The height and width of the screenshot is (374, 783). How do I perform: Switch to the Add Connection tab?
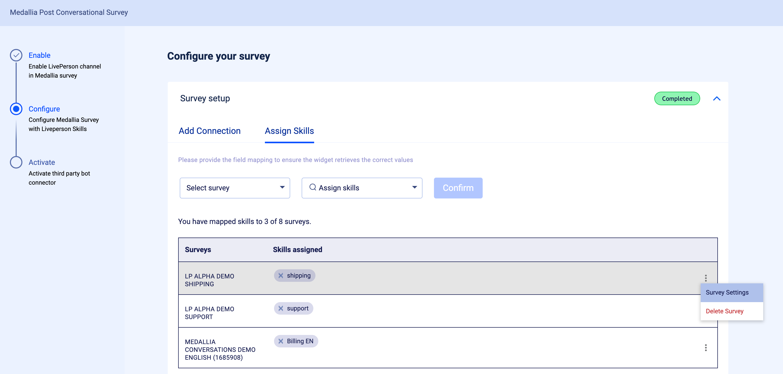[209, 131]
